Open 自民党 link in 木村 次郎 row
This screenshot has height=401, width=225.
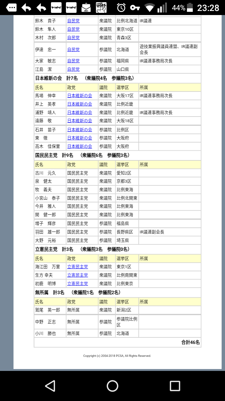[x=73, y=38]
